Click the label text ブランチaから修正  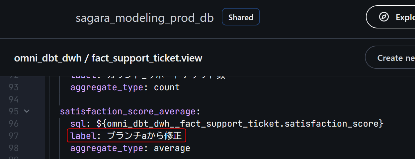point(144,136)
